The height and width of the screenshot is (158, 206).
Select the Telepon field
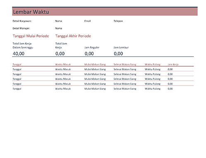click(118, 21)
